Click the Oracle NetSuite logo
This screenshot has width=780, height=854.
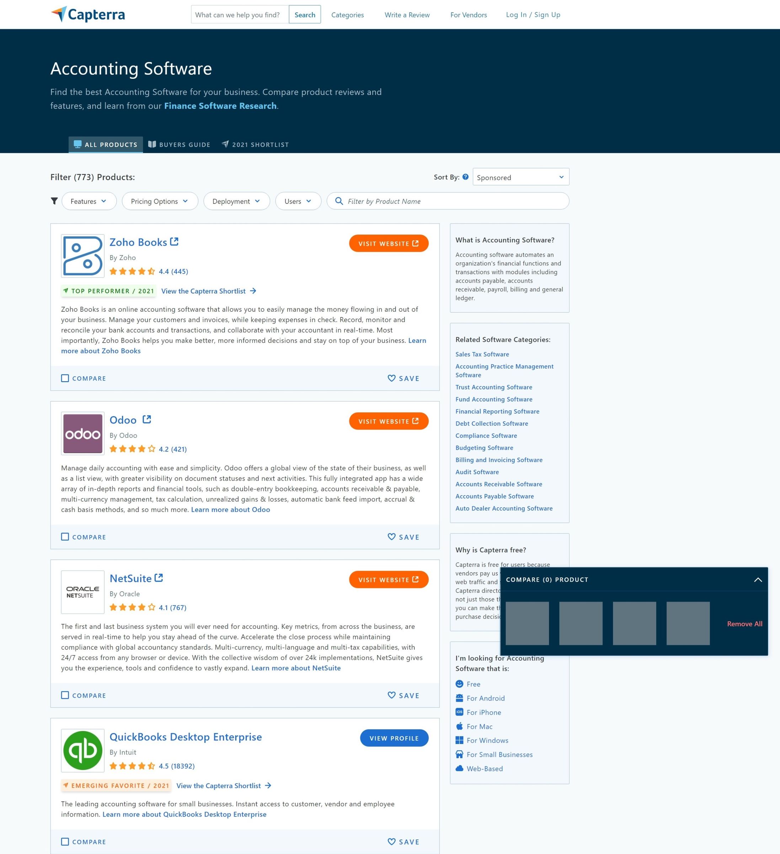tap(82, 591)
